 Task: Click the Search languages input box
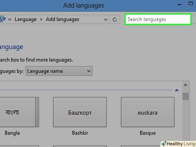158,19
